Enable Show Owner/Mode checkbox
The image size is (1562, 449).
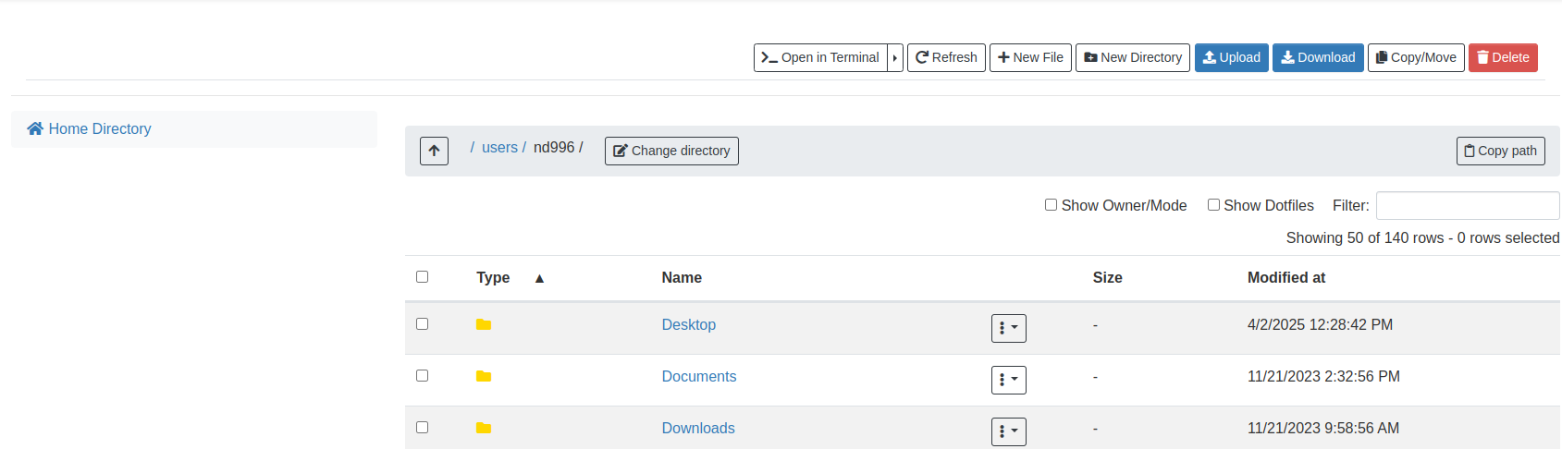click(x=1051, y=205)
